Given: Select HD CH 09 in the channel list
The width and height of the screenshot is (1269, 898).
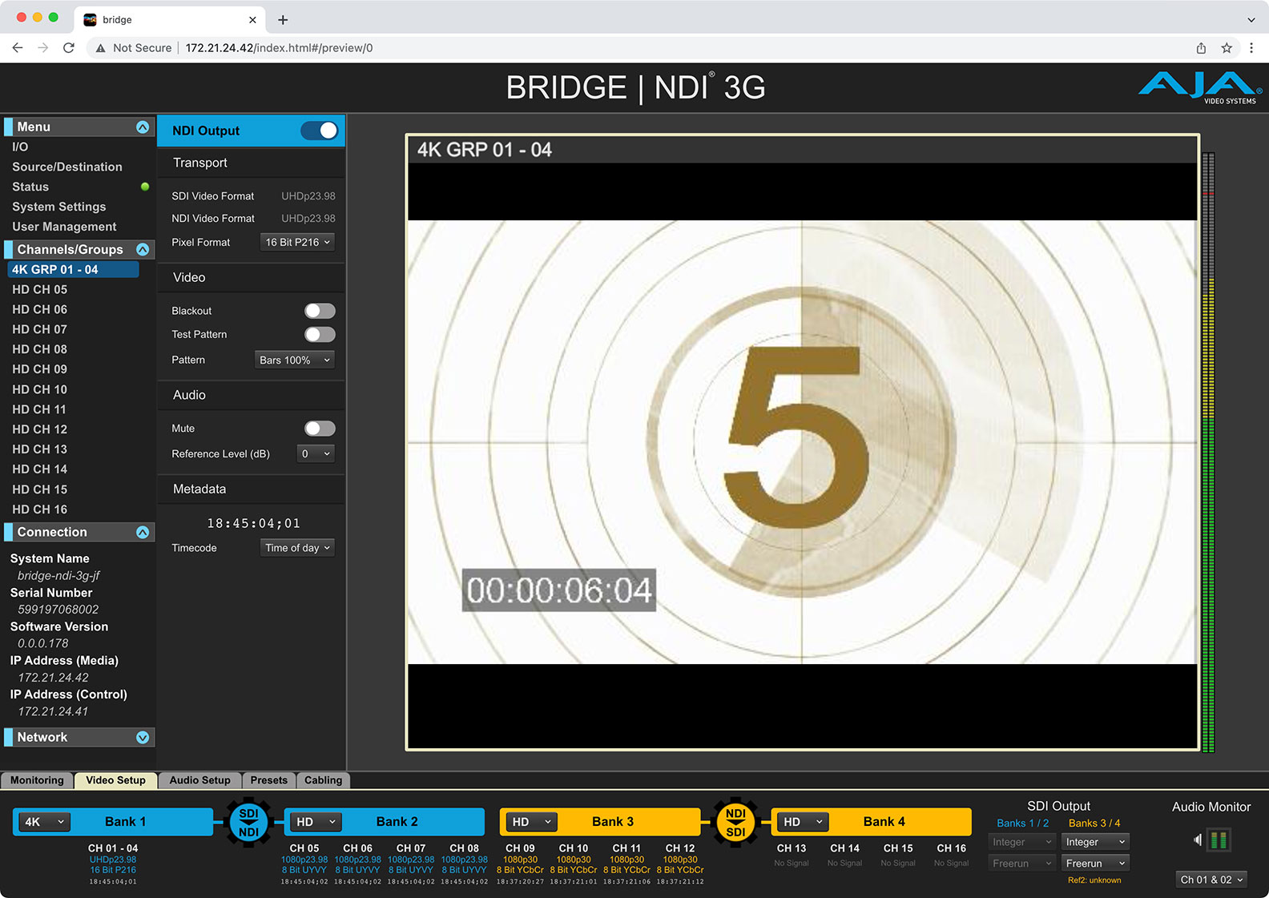Looking at the screenshot, I should (40, 369).
